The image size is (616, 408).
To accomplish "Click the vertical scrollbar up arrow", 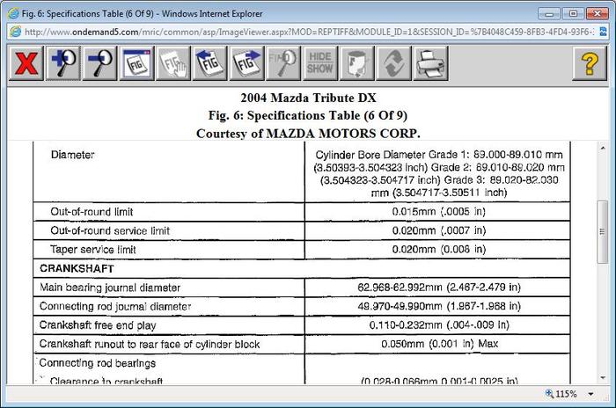I will [x=603, y=148].
